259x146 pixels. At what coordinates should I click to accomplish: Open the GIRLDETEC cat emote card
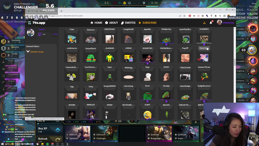(185, 112)
